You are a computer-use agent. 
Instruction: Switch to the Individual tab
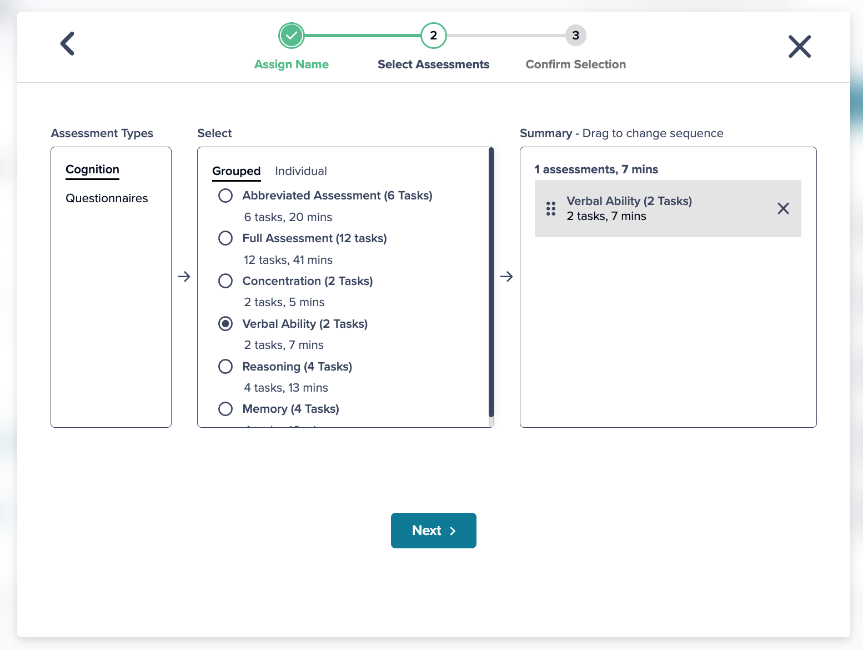(x=300, y=171)
